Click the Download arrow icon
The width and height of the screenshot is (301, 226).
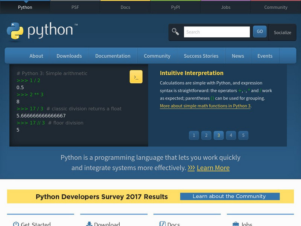(x=89, y=224)
